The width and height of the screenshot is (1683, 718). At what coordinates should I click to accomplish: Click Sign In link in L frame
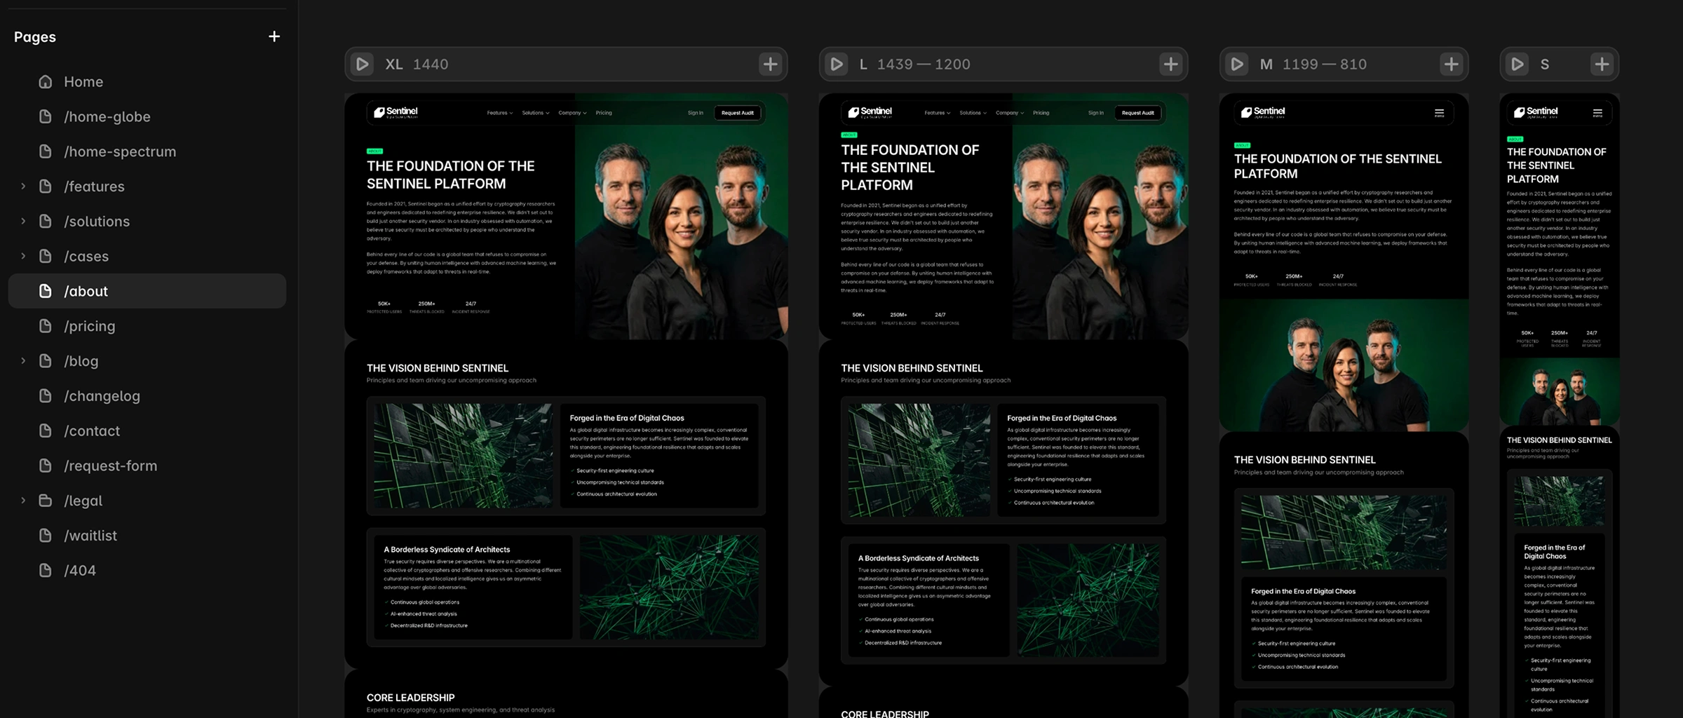1095,113
